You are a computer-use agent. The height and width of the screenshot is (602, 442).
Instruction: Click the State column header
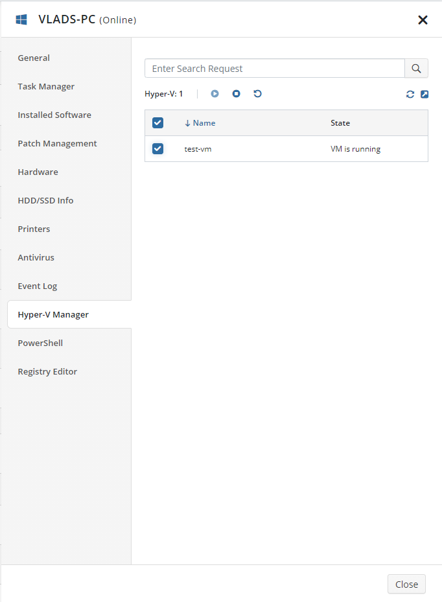point(340,123)
